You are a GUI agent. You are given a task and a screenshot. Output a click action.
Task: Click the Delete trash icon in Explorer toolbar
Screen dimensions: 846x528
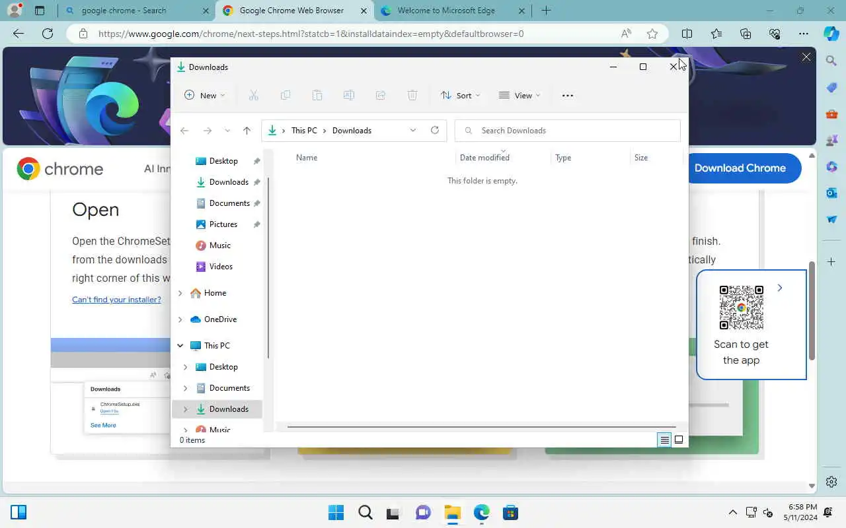pyautogui.click(x=412, y=96)
